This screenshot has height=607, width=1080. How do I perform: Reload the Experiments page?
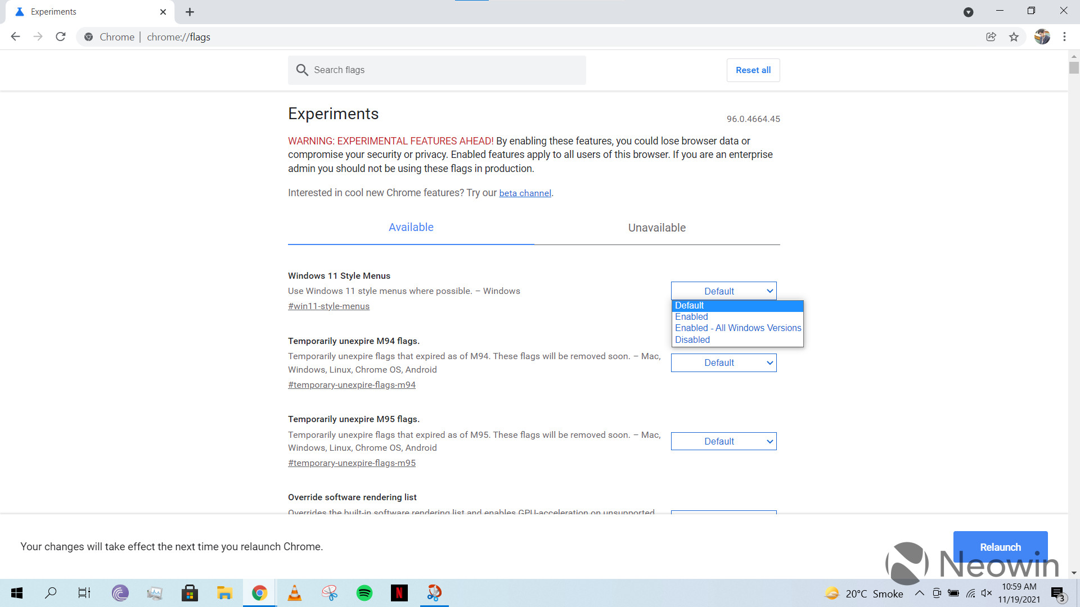pos(61,37)
